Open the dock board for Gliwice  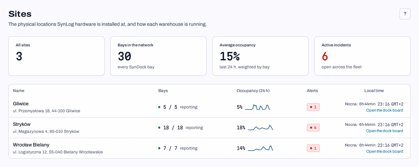click(384, 110)
